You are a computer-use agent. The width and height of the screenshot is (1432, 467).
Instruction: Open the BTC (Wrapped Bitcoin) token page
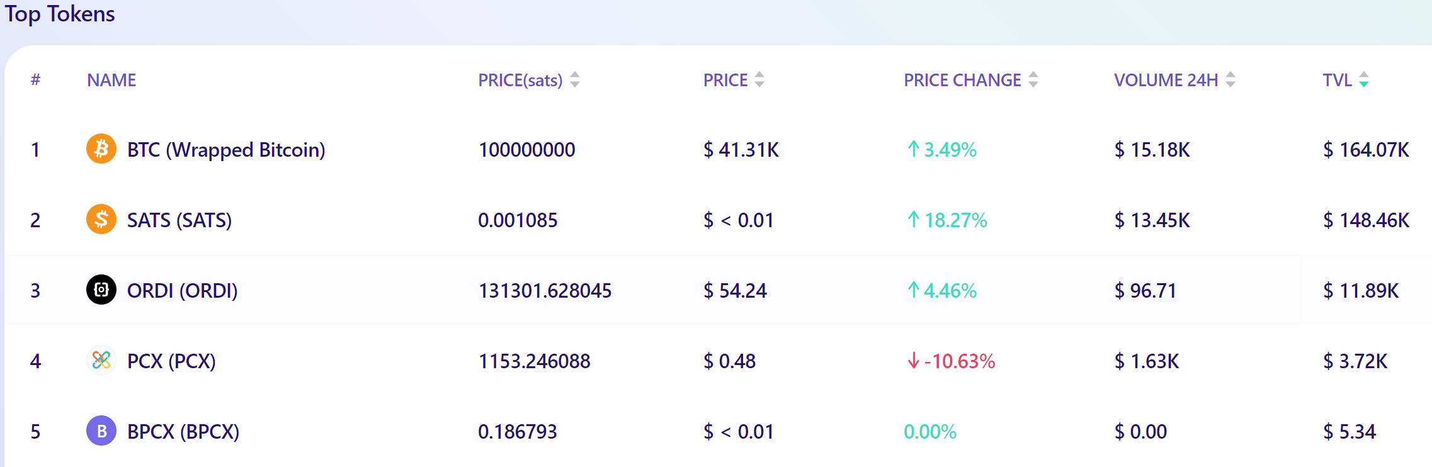[225, 150]
